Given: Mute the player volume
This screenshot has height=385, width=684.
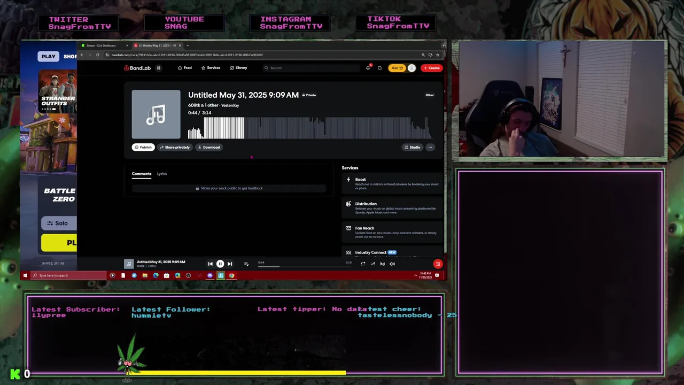Looking at the screenshot, I should 392,264.
